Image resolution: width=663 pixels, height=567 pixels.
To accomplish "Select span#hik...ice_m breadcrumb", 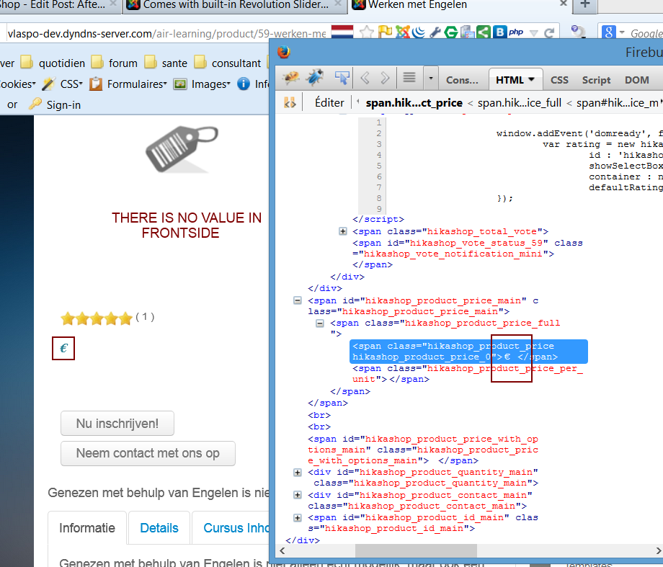I will tap(618, 103).
